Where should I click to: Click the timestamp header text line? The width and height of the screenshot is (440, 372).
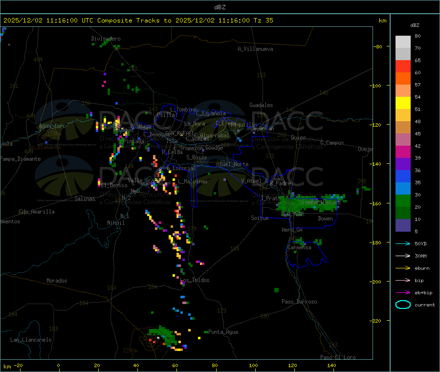[138, 21]
